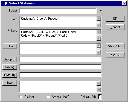This screenshot has width=128, height=102.
Task: Click the Group By input field
Action: coord(60,60)
